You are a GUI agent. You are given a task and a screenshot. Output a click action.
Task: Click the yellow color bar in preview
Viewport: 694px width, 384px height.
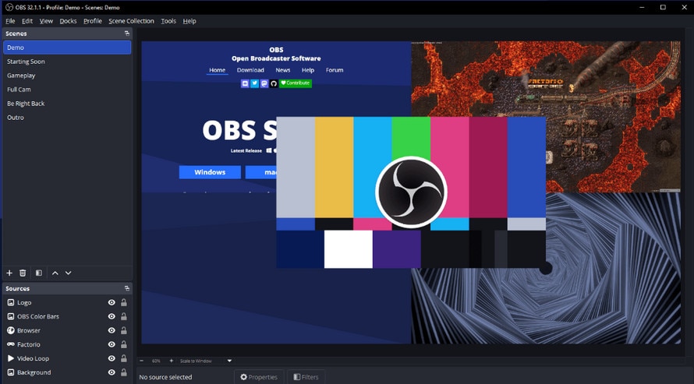(335, 167)
